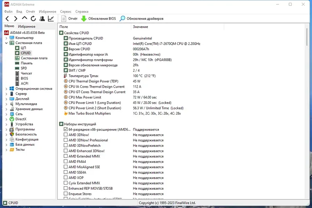Go back with the left arrow toolbar icon
Screen dimensions: 312x208
[7, 19]
